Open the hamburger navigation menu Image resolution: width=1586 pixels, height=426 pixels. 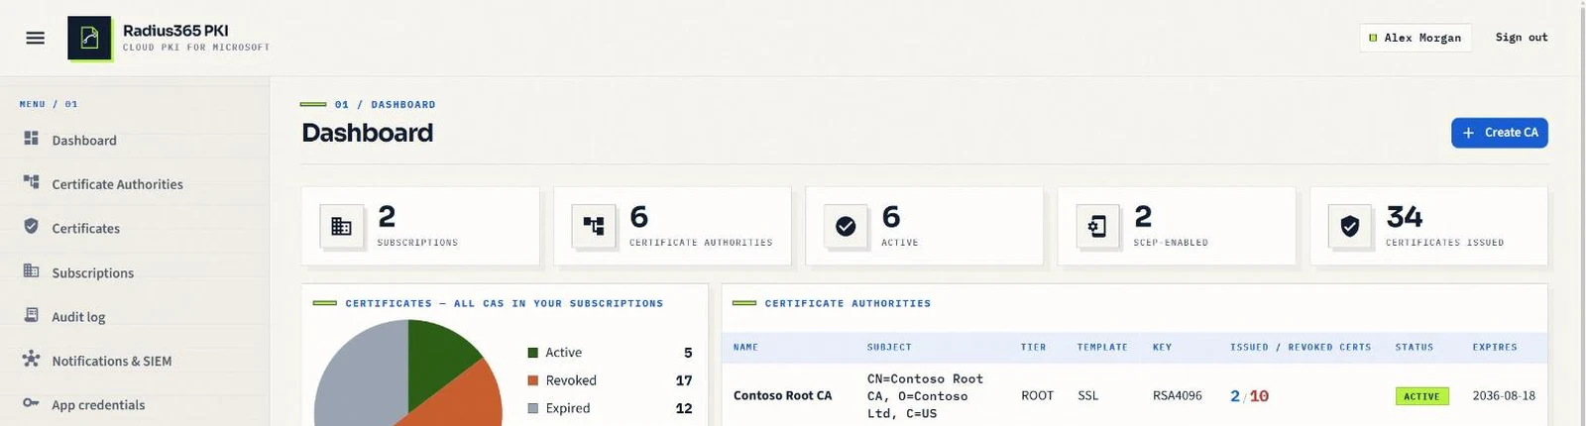click(35, 38)
